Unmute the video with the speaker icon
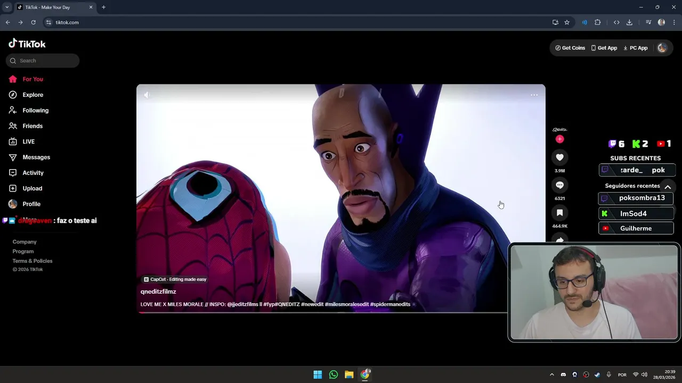The height and width of the screenshot is (383, 682). [x=147, y=95]
